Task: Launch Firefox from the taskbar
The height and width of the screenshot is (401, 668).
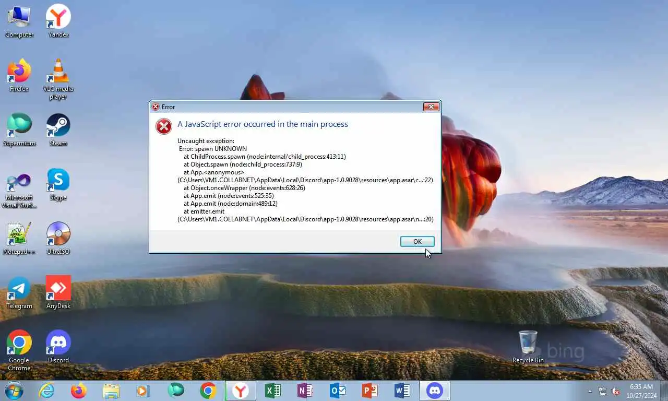Action: coord(79,391)
